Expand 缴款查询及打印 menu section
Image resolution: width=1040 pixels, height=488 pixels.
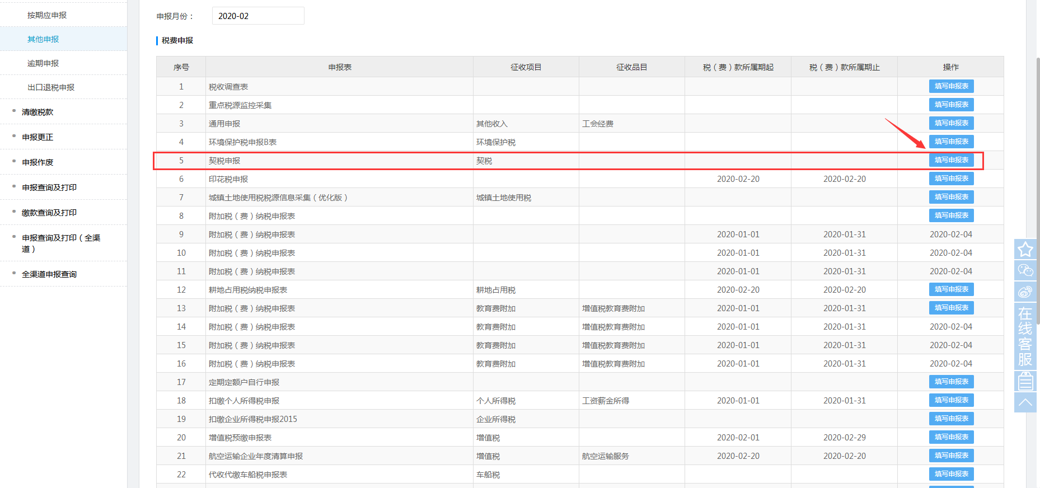[x=49, y=213]
